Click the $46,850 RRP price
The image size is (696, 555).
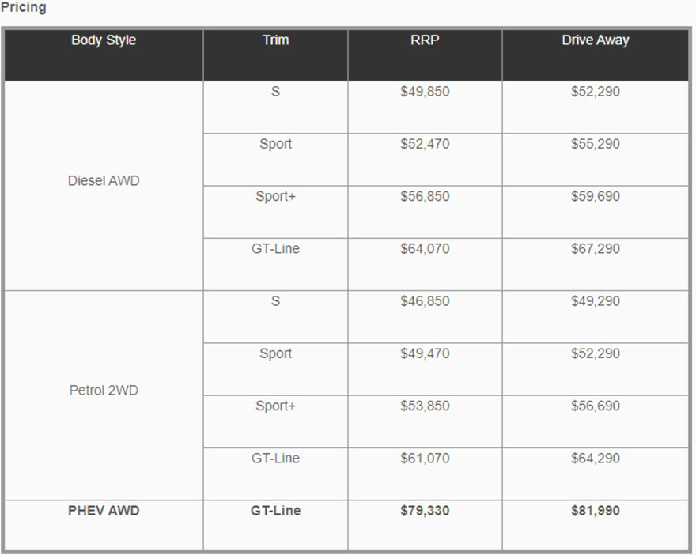425,301
